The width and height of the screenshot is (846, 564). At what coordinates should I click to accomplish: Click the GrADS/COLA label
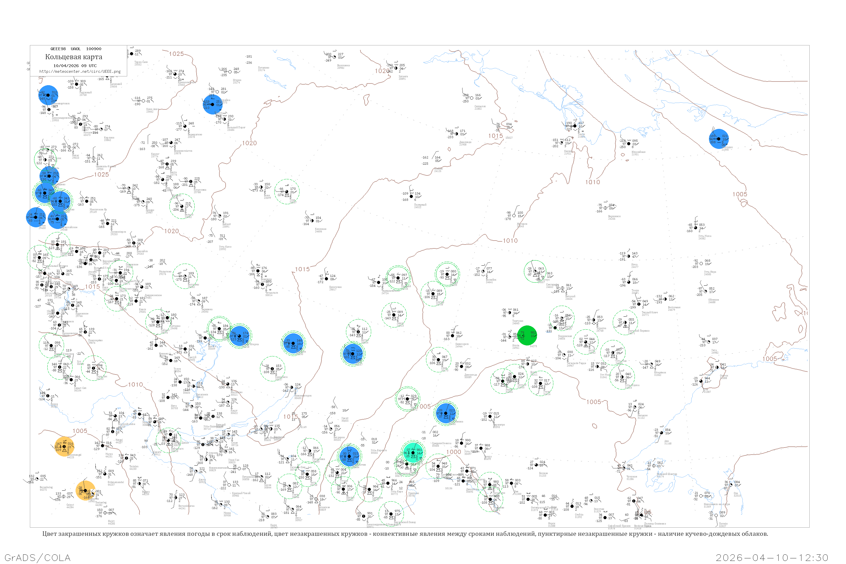pos(38,558)
